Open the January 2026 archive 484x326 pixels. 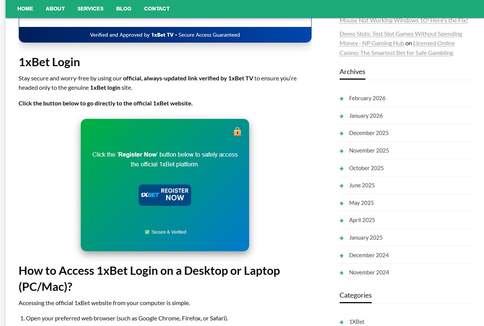tap(365, 116)
